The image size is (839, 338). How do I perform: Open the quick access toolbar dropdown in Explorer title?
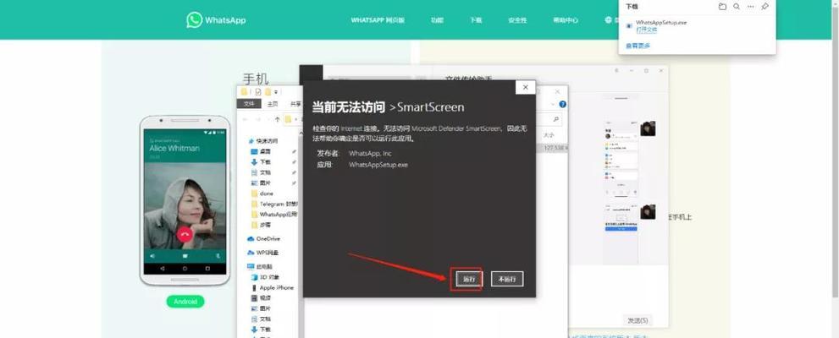(276, 92)
